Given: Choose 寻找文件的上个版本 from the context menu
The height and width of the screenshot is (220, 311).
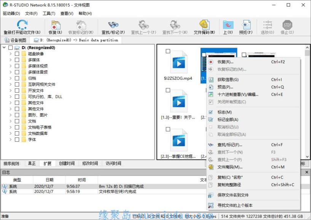Looking at the screenshot, I should [253, 205].
